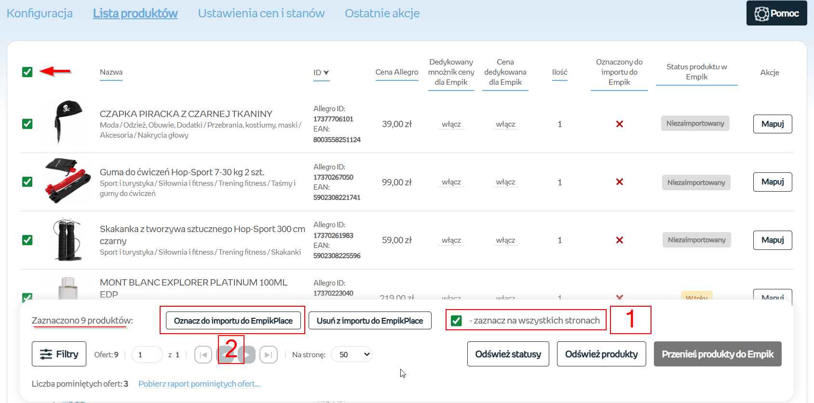The height and width of the screenshot is (403, 814).
Task: Enable dedicated price multiplier for Guma do ćwiczeń
Action: [x=451, y=182]
